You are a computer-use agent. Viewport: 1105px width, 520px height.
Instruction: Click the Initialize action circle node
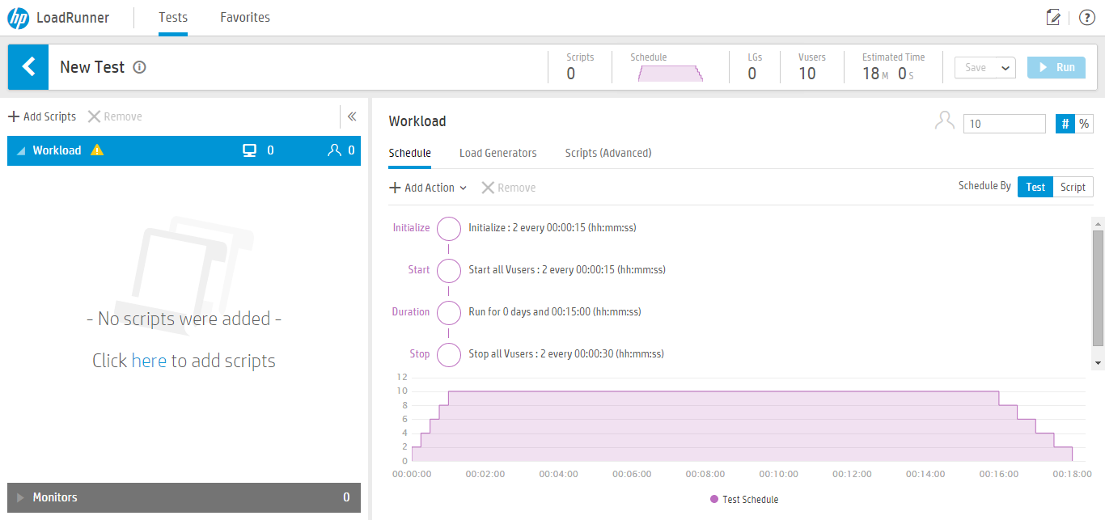pyautogui.click(x=449, y=228)
